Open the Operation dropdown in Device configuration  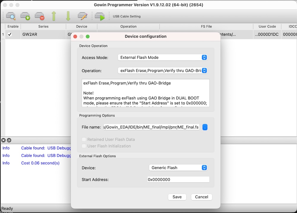[162, 71]
